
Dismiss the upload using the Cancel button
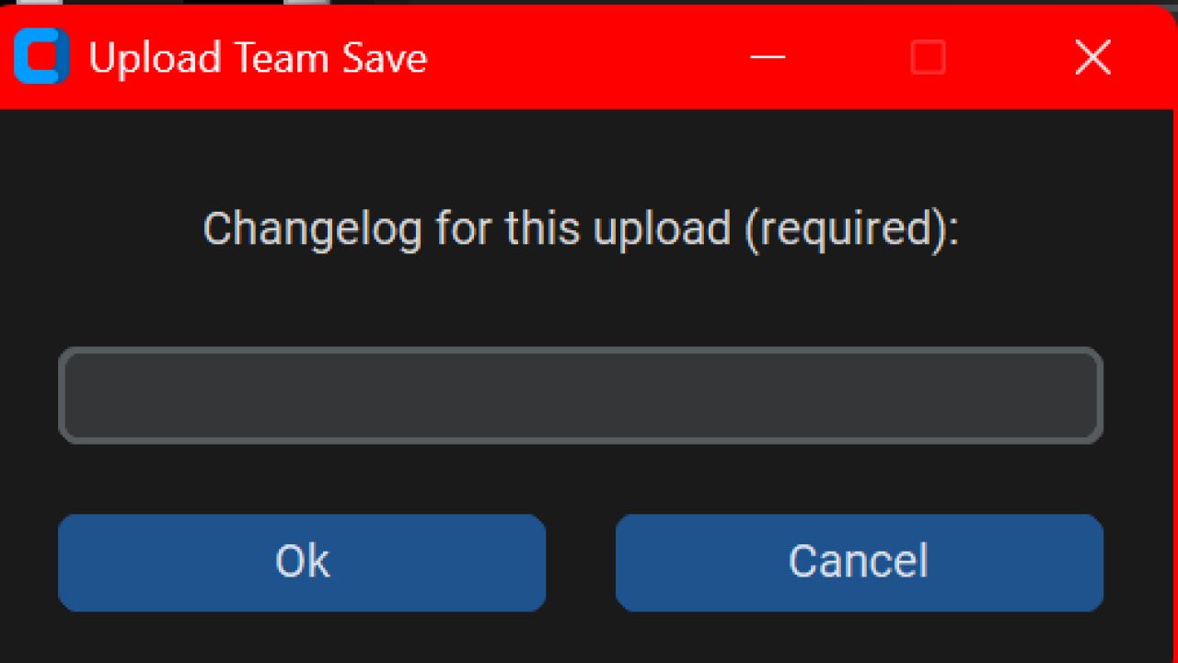point(859,562)
